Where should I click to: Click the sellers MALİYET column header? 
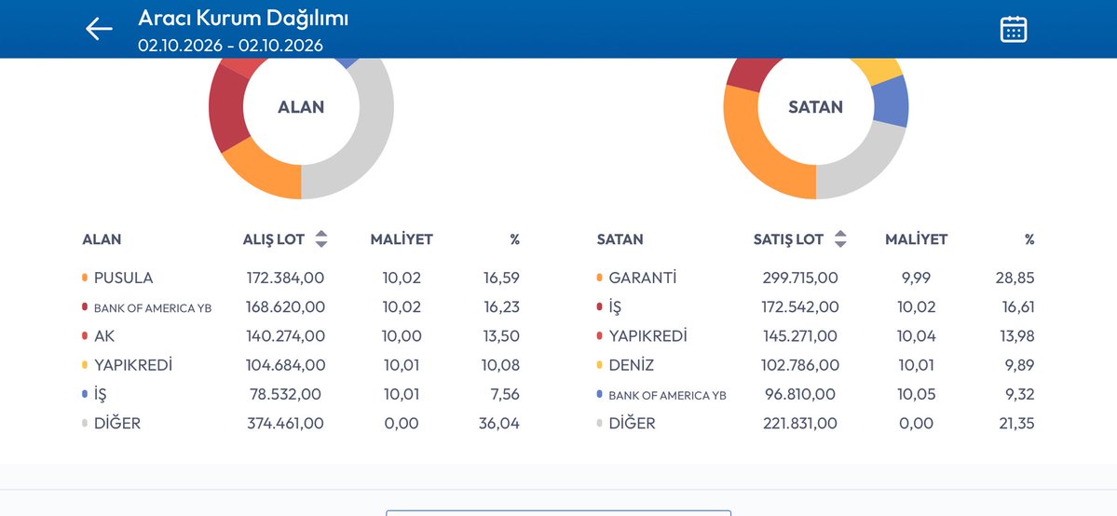916,239
